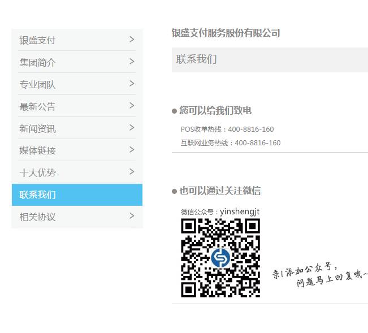The width and height of the screenshot is (368, 333).
Task: Click the chevron on the 十大优势 row
Action: pos(132,172)
